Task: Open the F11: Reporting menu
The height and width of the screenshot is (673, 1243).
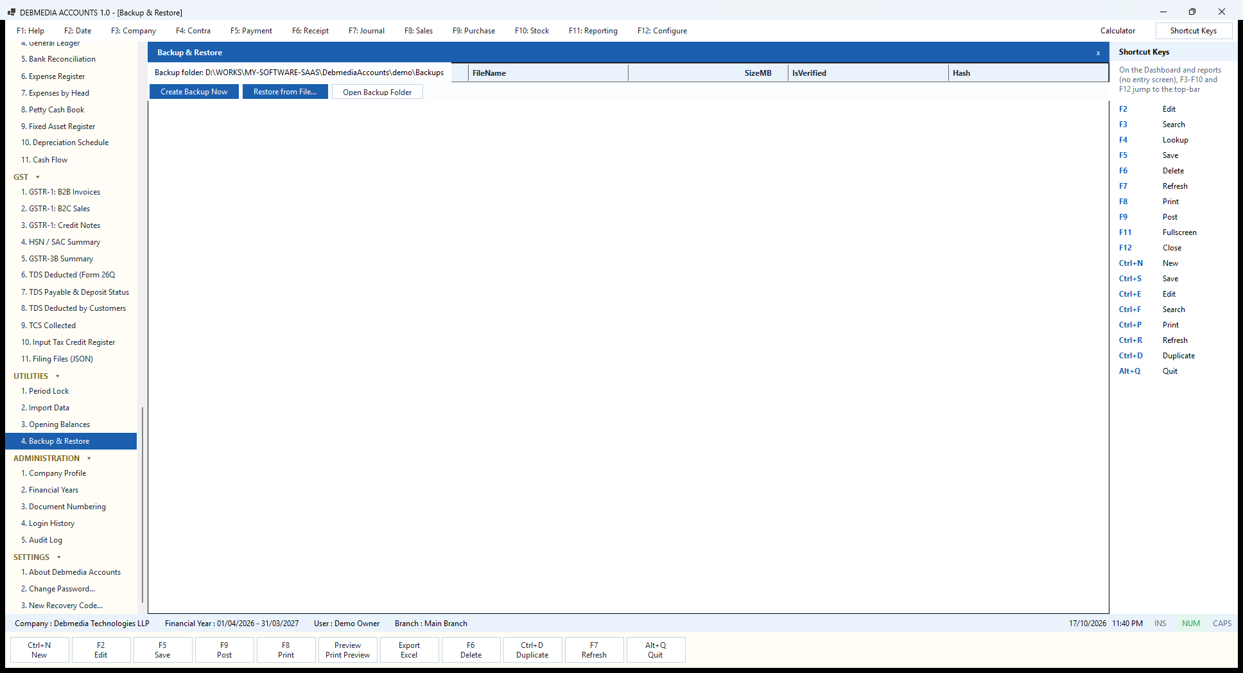Action: (x=593, y=31)
